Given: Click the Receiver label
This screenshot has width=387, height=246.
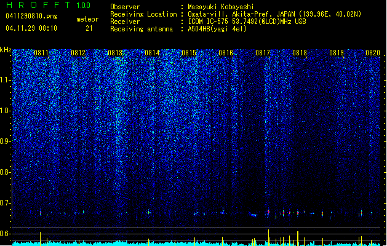Looking at the screenshot, I should coord(125,22).
